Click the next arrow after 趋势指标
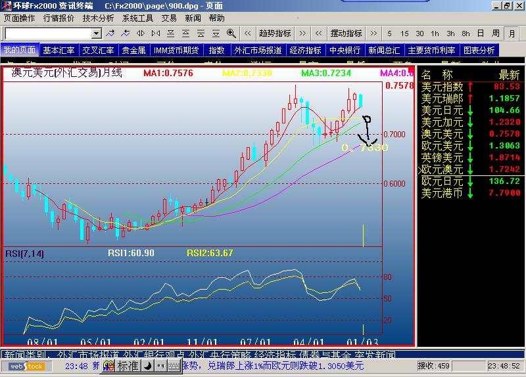 click(302, 33)
